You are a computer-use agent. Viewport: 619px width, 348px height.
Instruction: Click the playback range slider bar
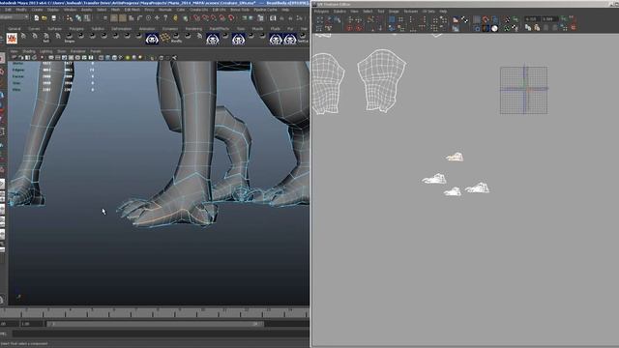point(155,324)
